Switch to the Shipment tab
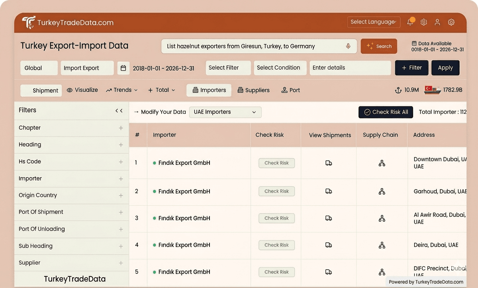 [x=41, y=90]
